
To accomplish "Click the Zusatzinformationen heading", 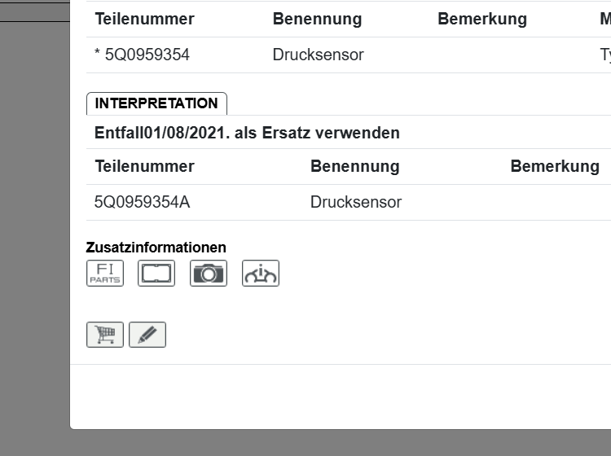I will point(156,248).
